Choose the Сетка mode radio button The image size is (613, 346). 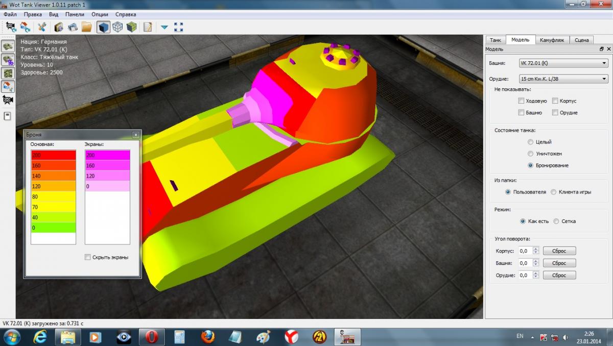(556, 221)
